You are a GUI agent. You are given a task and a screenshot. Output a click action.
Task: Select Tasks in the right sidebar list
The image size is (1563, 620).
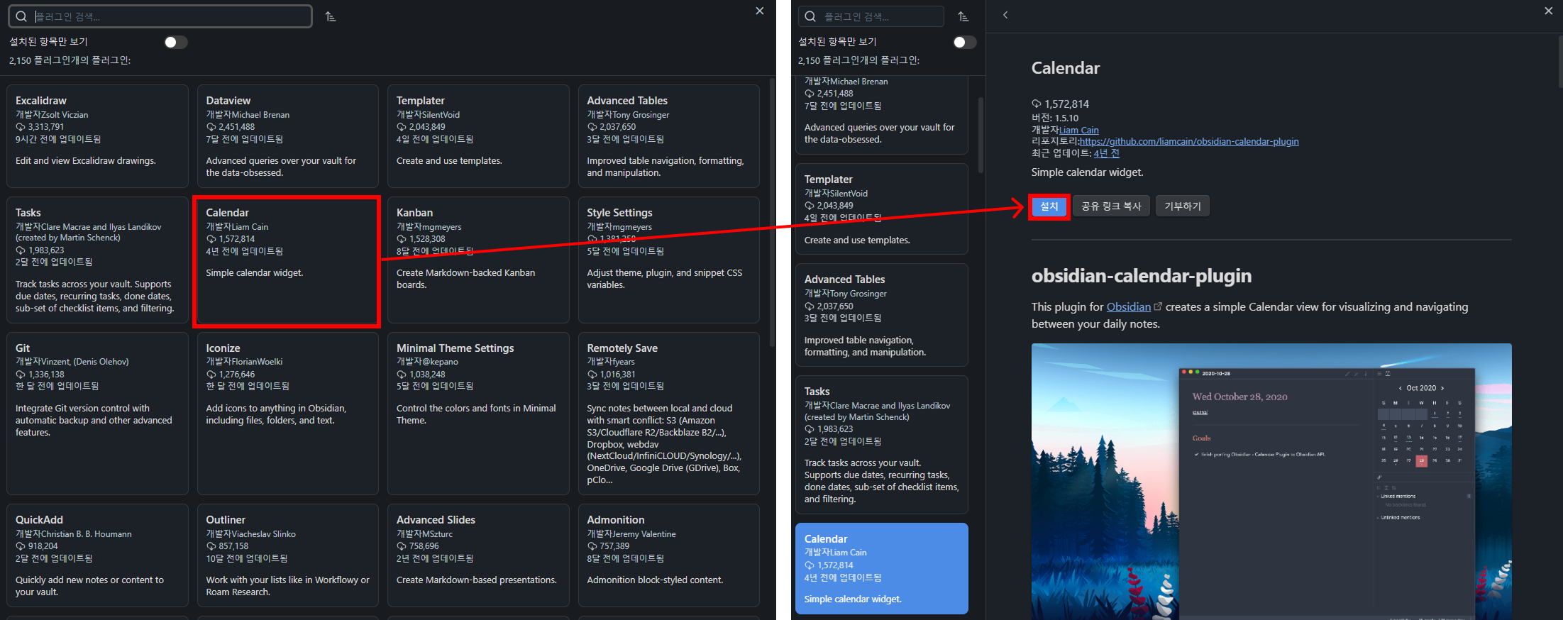pyautogui.click(x=882, y=445)
